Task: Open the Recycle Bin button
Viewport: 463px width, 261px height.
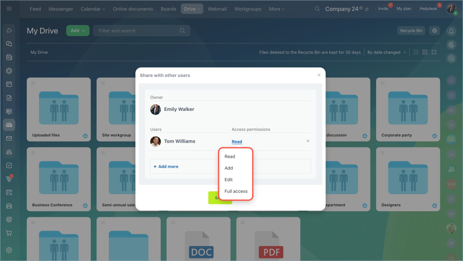Action: (411, 31)
